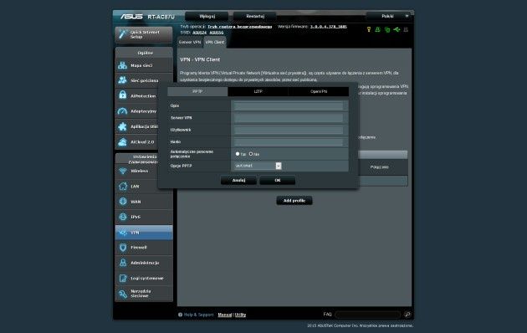Screen dimensions: 527x333
Task: Open the Firewall shield icon
Action: pyautogui.click(x=123, y=248)
